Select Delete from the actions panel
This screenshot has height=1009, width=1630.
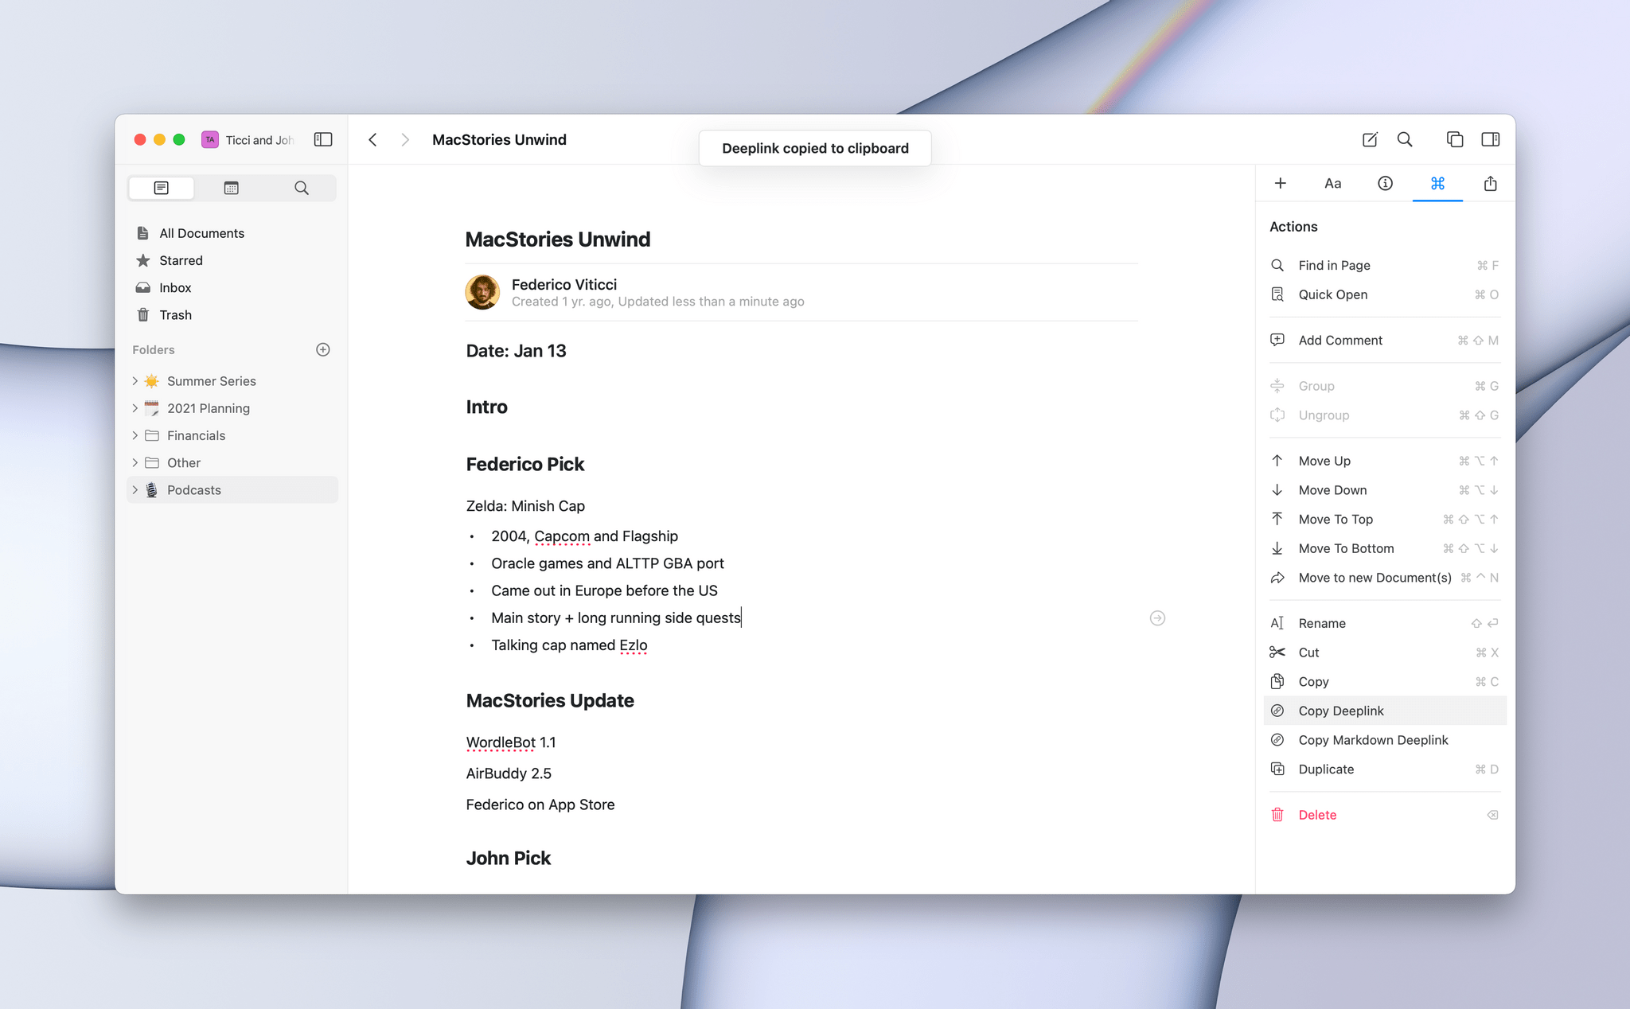point(1316,813)
